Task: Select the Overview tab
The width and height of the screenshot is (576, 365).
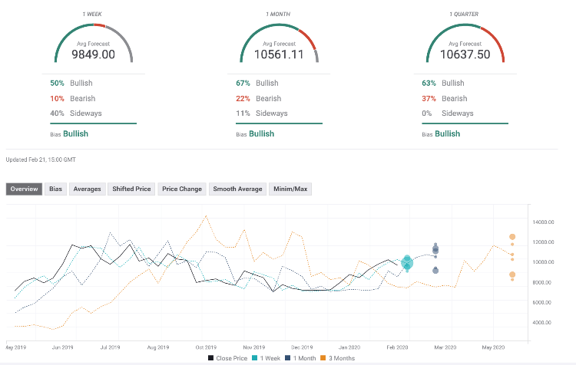Action: (x=24, y=189)
